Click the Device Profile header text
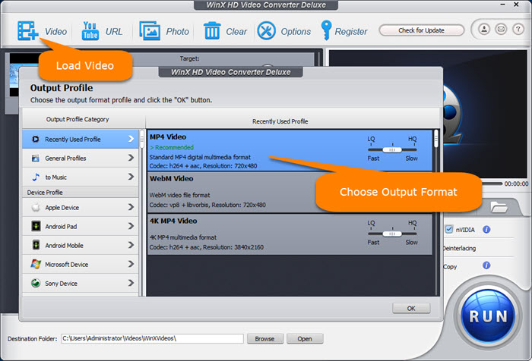This screenshot has height=361, width=532. click(x=45, y=193)
